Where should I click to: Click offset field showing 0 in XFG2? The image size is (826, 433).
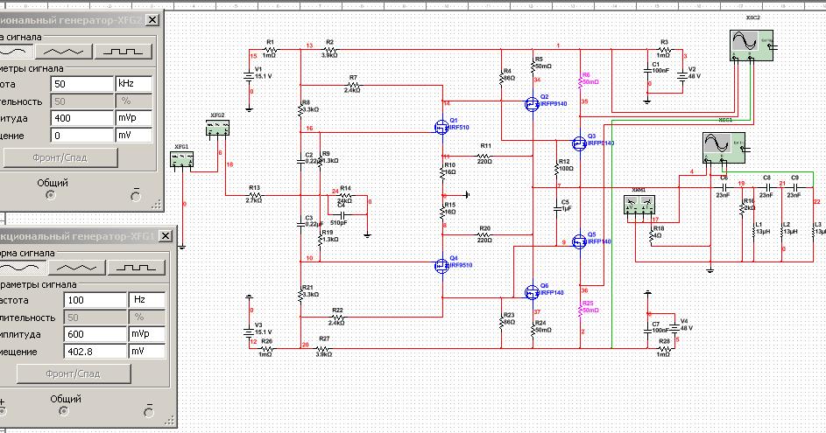(x=81, y=136)
